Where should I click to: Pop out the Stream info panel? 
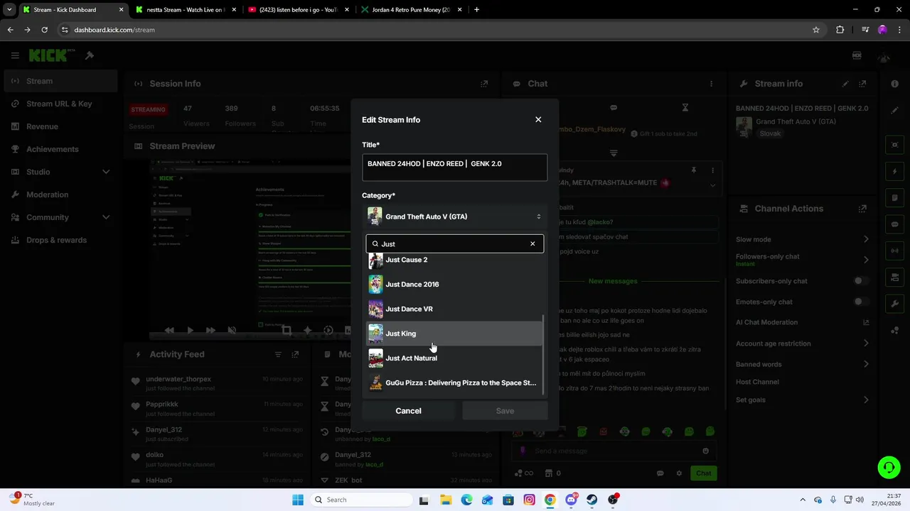click(x=862, y=84)
